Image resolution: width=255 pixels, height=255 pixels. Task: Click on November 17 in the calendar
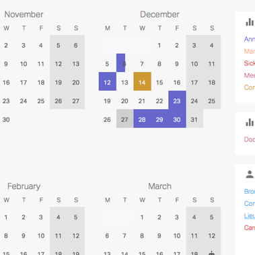pyautogui.click(x=24, y=83)
